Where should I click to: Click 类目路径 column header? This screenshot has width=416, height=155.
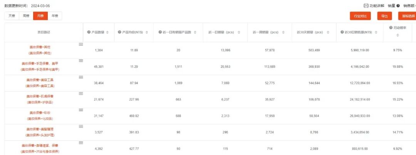point(44,32)
